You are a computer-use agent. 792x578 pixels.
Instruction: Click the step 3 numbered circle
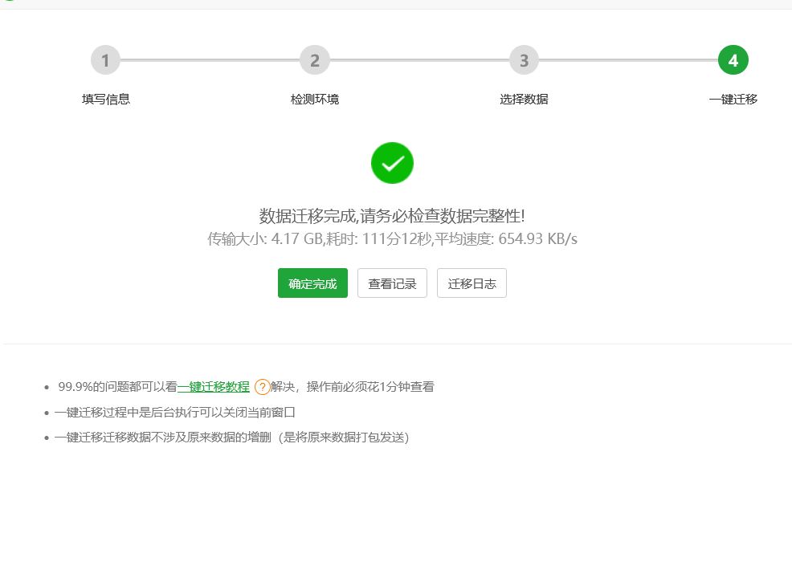coord(524,59)
